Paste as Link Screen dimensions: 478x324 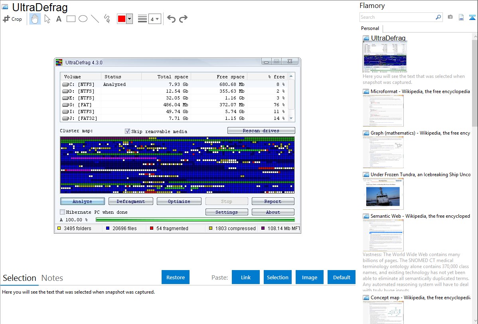[x=246, y=277]
